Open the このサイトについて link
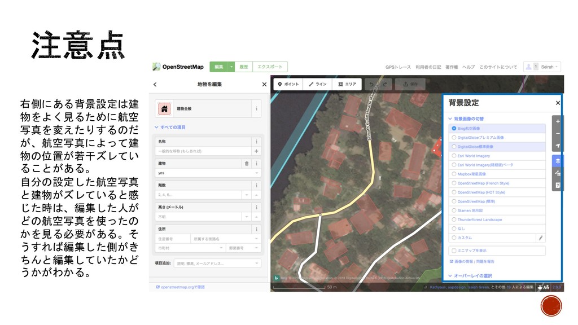Screen dimensions: 578x325 point(498,67)
